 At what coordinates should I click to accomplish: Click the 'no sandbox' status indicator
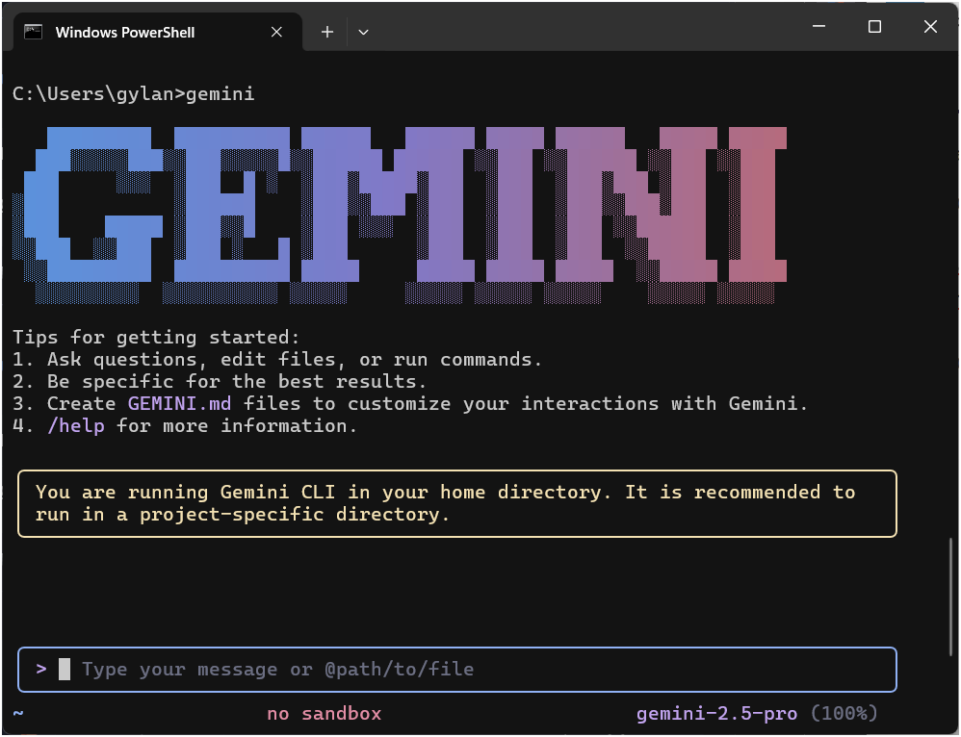click(x=325, y=714)
